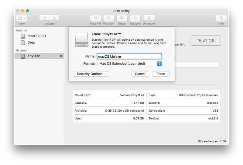Unmount the selected volume via toolbar
This screenshot has width=243, height=165.
tap(149, 18)
